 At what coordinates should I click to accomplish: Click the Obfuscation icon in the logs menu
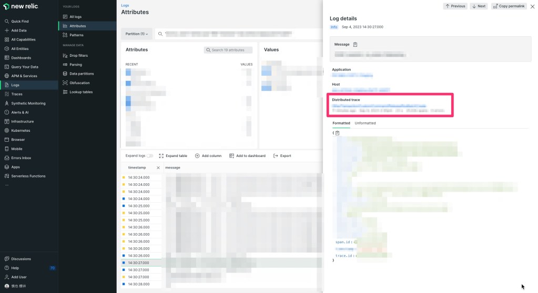(x=65, y=83)
